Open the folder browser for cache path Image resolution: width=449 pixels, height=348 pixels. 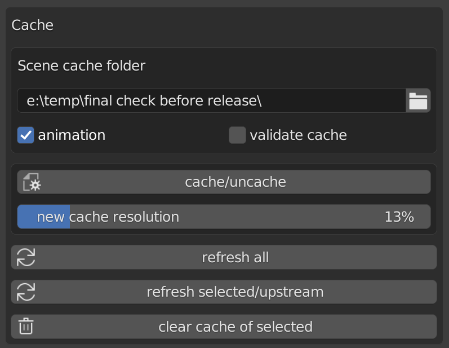tap(418, 100)
